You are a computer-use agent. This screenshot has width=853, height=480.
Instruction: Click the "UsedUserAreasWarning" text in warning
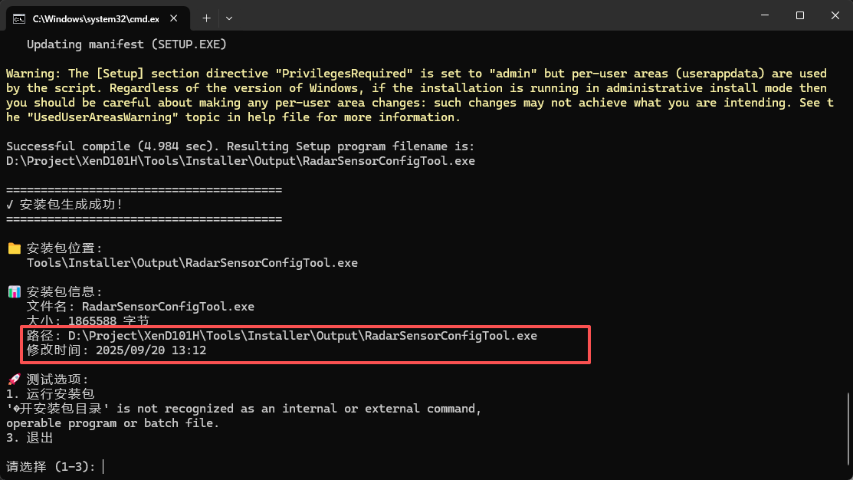click(x=100, y=117)
